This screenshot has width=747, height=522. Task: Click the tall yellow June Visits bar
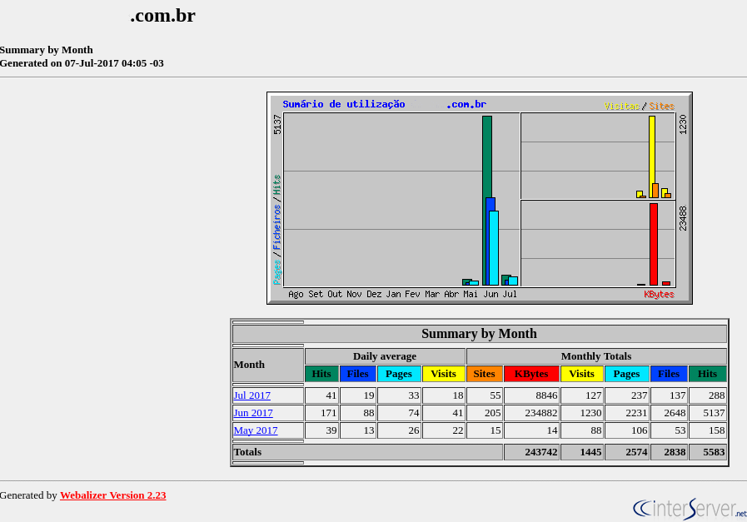click(x=652, y=157)
